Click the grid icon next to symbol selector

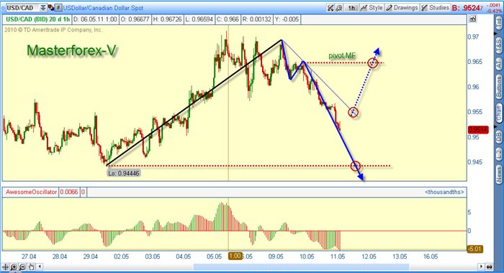click(x=58, y=8)
